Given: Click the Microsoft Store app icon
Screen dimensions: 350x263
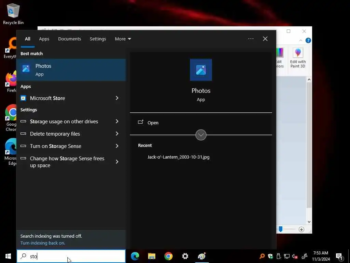Looking at the screenshot, I should click(x=23, y=98).
